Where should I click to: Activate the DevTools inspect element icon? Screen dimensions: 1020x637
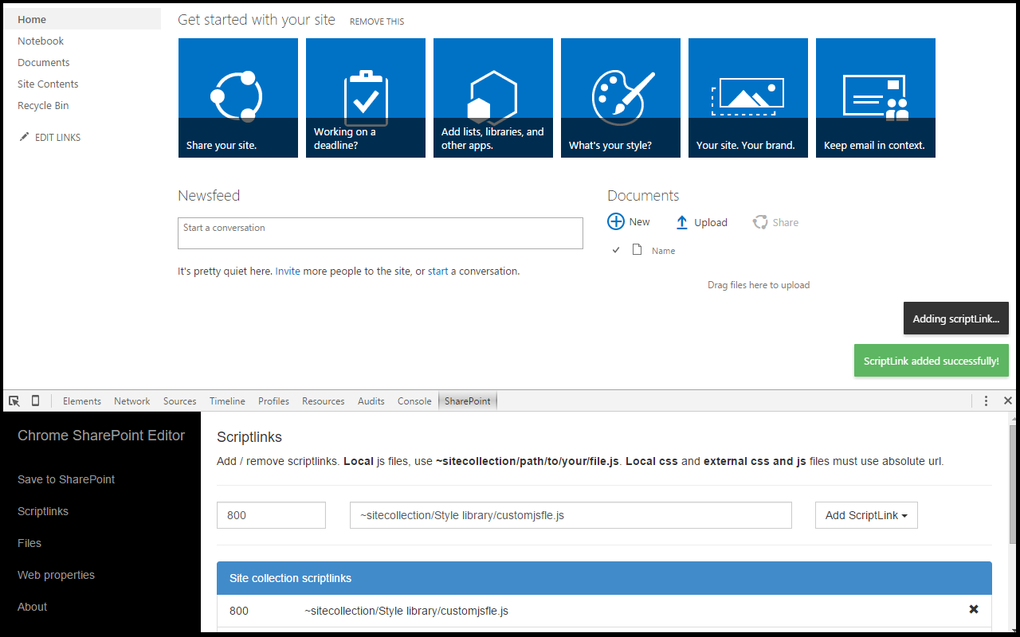(14, 401)
